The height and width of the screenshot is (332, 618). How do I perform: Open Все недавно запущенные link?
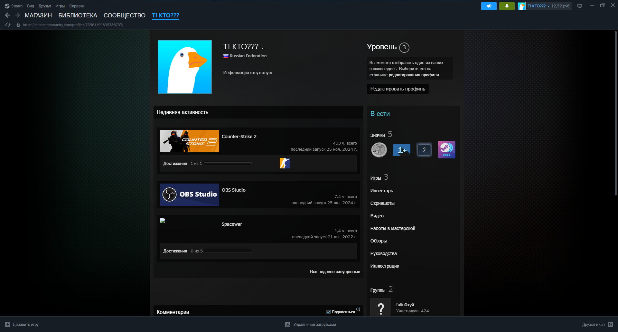pyautogui.click(x=335, y=272)
